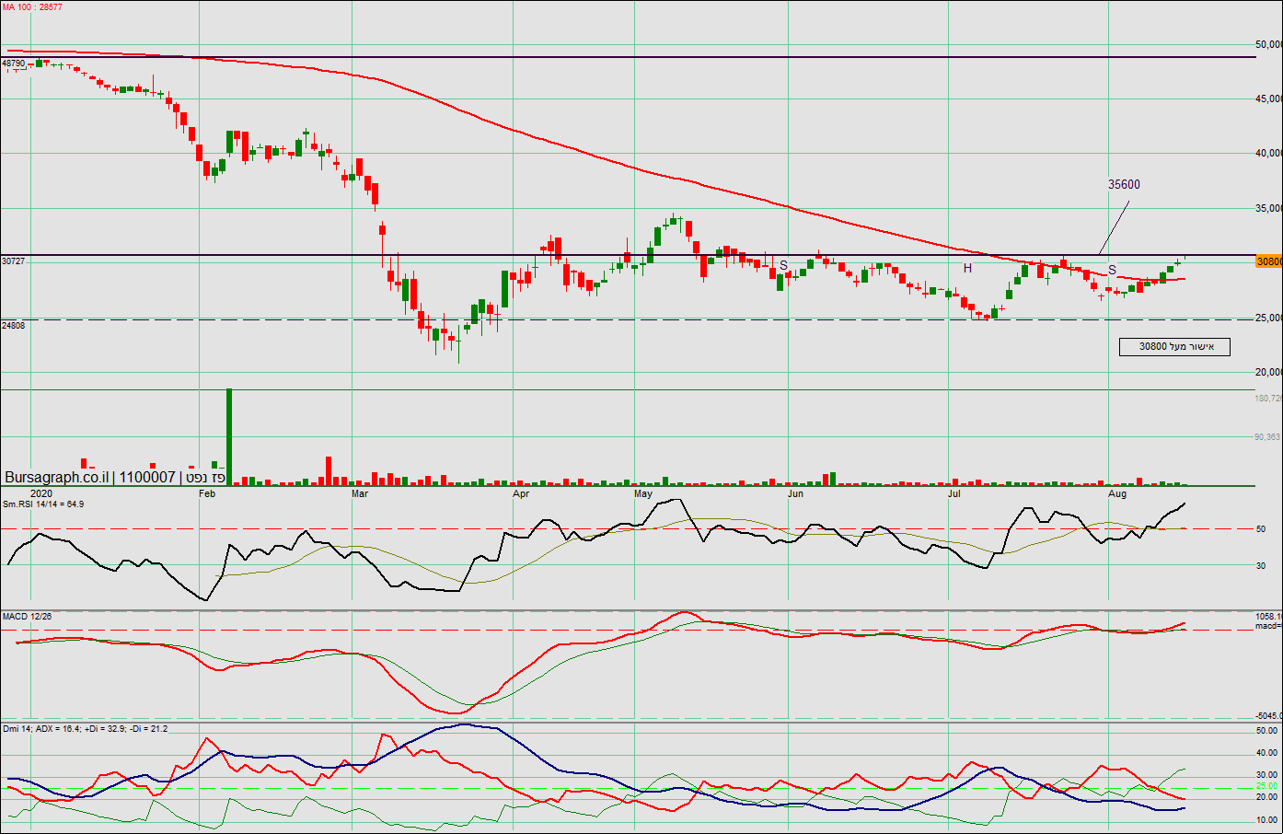Click the 24808 support level label
This screenshot has width=1283, height=834.
tap(14, 326)
